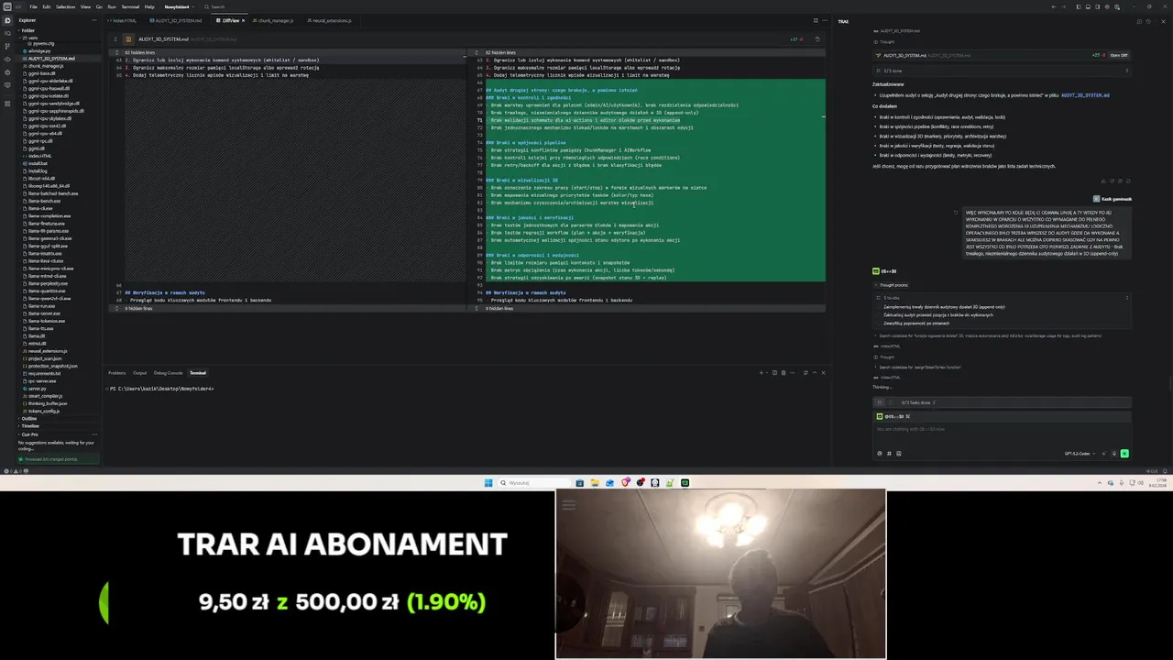Click the image attach icon in chat input
The image size is (1173, 660).
898,453
